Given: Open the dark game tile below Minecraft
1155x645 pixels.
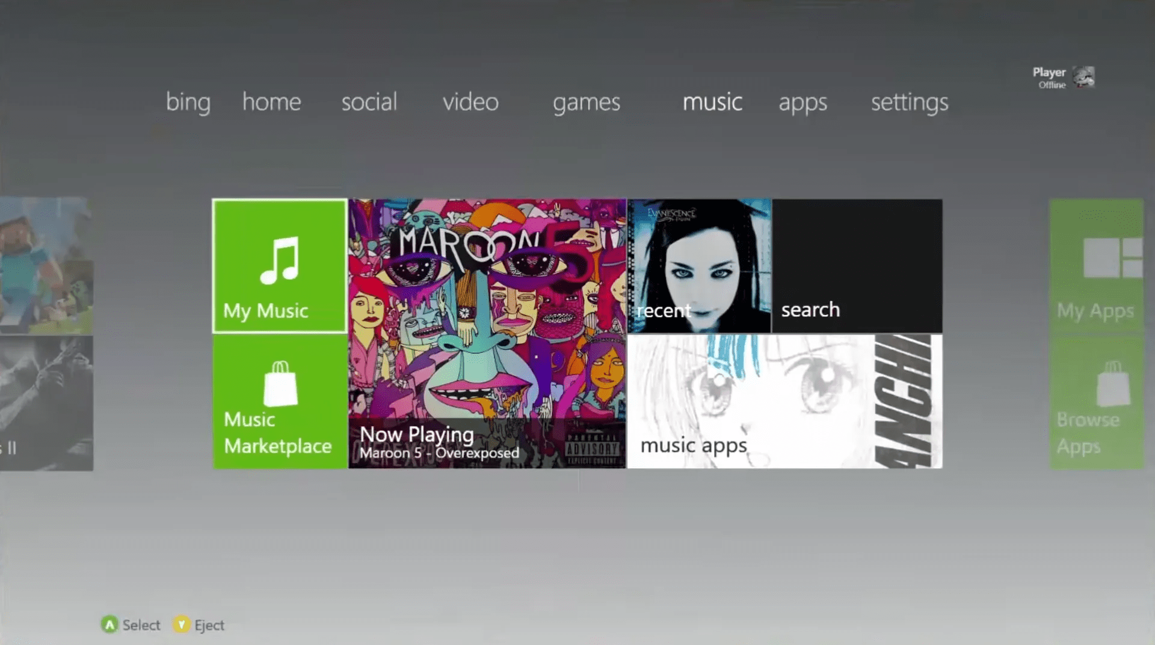Looking at the screenshot, I should tap(46, 403).
